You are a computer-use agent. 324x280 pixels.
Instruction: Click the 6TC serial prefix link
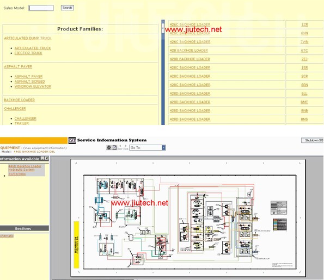304,51
